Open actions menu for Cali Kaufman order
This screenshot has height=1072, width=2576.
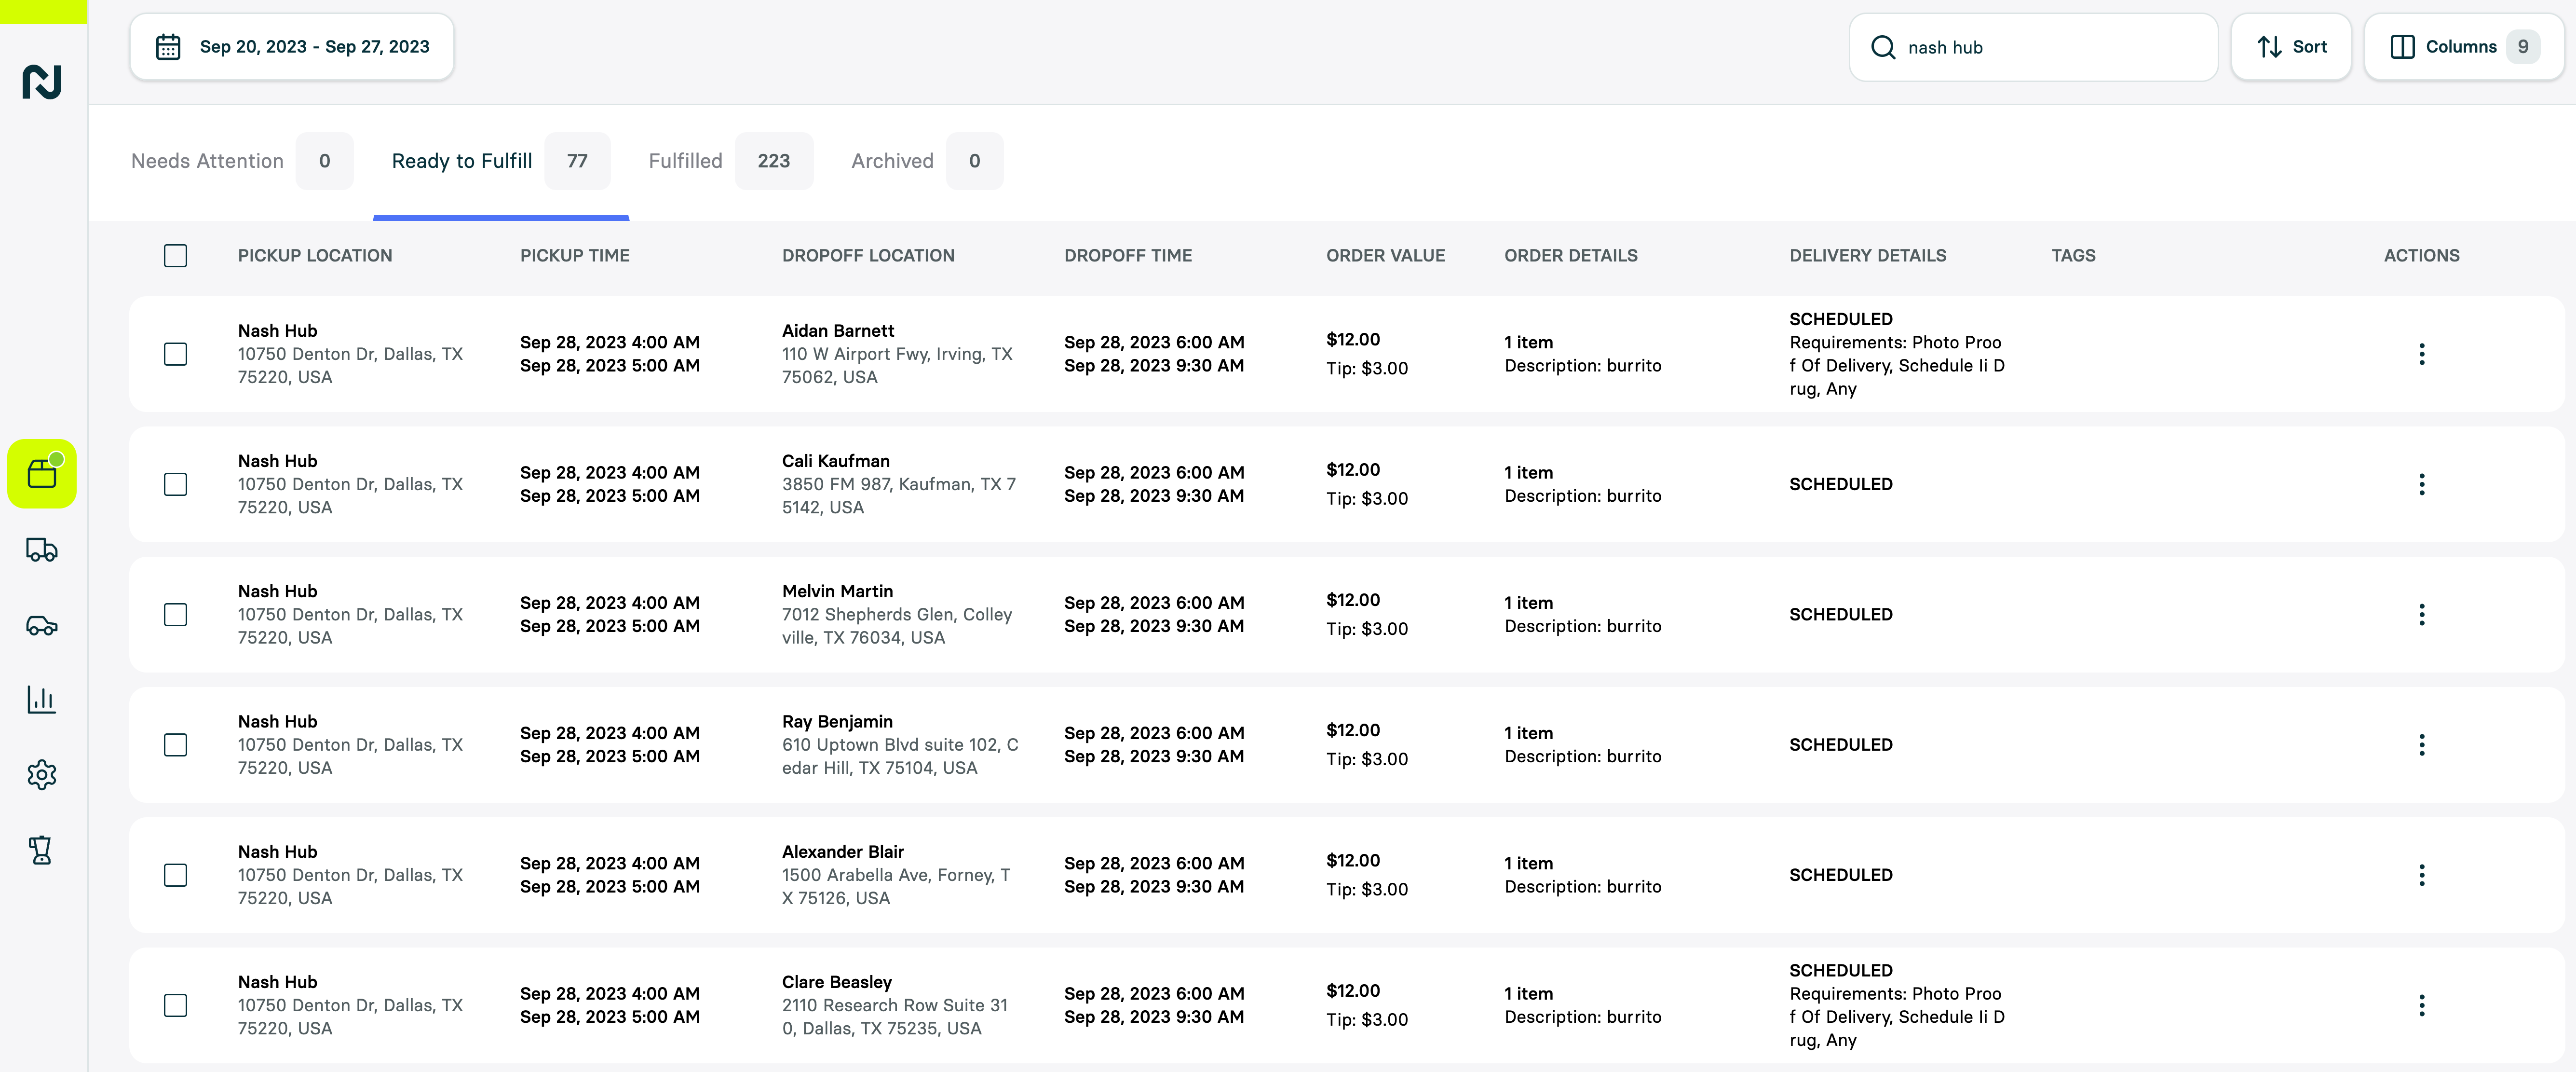[x=2421, y=484]
